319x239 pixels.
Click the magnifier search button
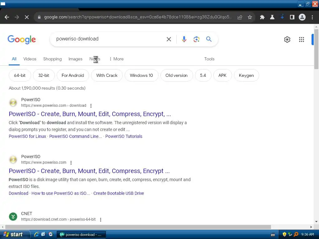[x=209, y=39]
